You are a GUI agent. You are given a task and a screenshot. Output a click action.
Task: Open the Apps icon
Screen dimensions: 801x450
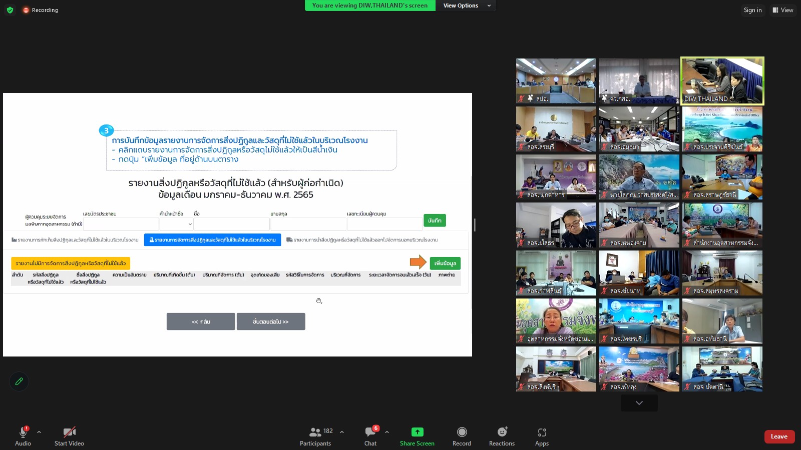542,432
